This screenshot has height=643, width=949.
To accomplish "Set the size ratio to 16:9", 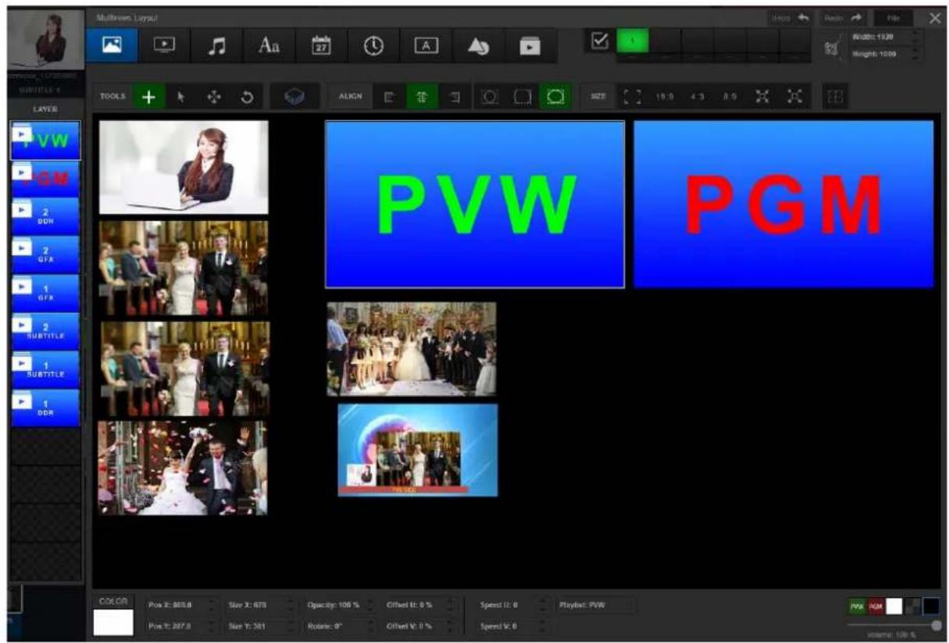I will pos(665,98).
